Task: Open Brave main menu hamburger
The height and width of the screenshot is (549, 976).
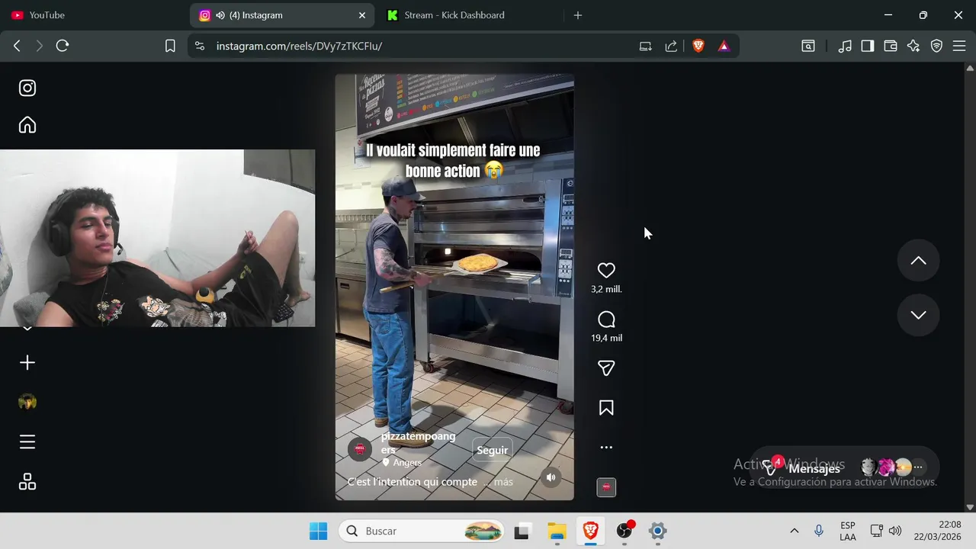Action: coord(958,46)
